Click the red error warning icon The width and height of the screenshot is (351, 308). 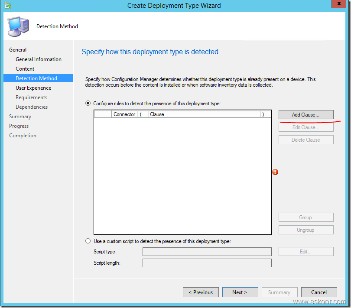tap(275, 172)
